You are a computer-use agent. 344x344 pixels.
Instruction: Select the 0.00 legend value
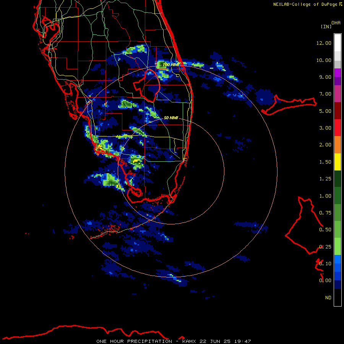click(325, 281)
